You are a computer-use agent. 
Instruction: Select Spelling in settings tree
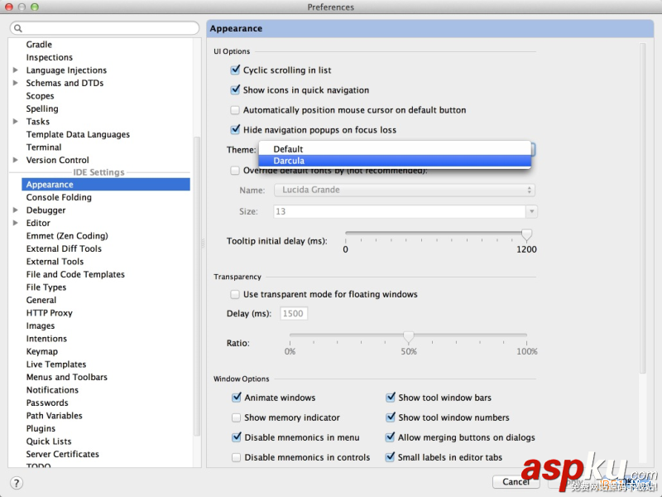42,109
